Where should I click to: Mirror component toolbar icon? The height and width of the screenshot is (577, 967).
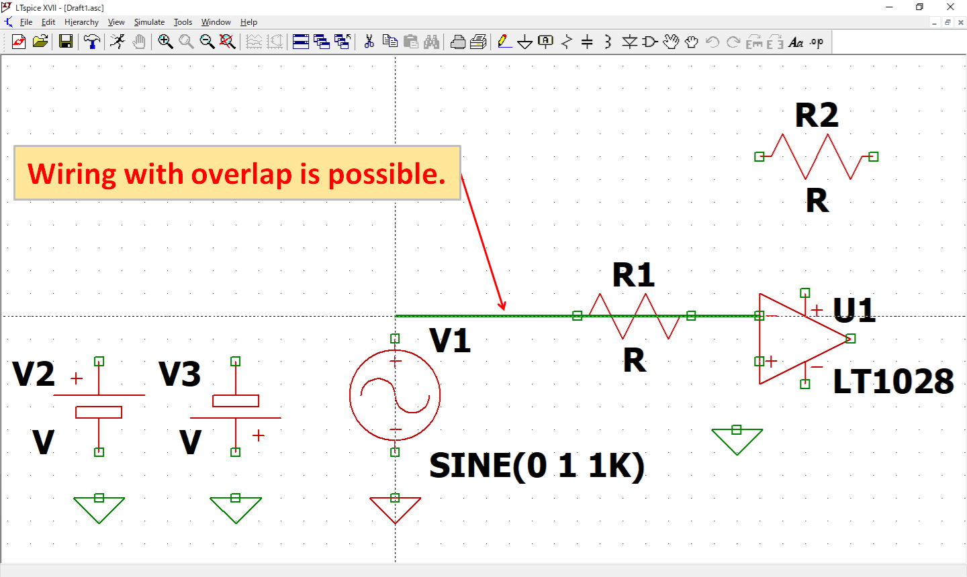775,42
